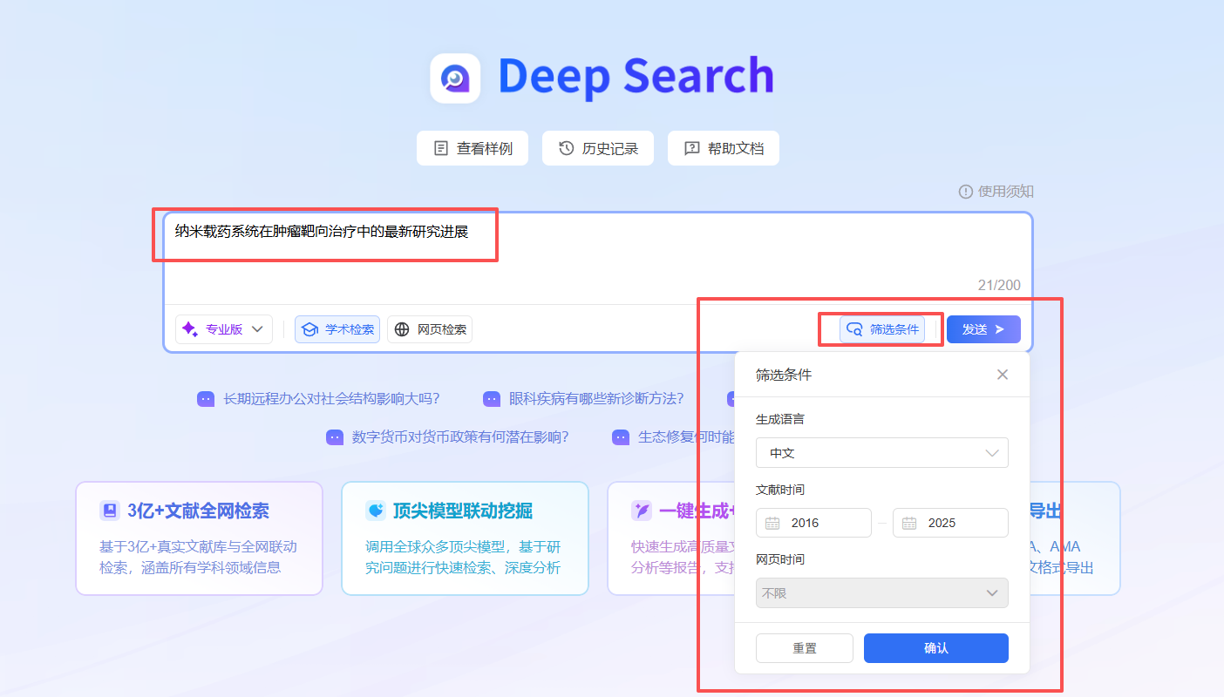The image size is (1224, 697).
Task: Click the 使用须知 info icon
Action: (x=966, y=192)
